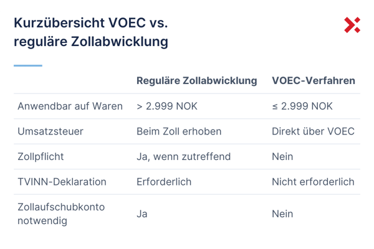This screenshot has width=374, height=249.
Task: Click the '≤ 2.999 NOK' cell
Action: pyautogui.click(x=302, y=106)
